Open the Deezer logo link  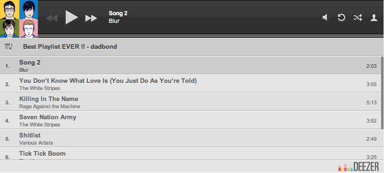359,167
